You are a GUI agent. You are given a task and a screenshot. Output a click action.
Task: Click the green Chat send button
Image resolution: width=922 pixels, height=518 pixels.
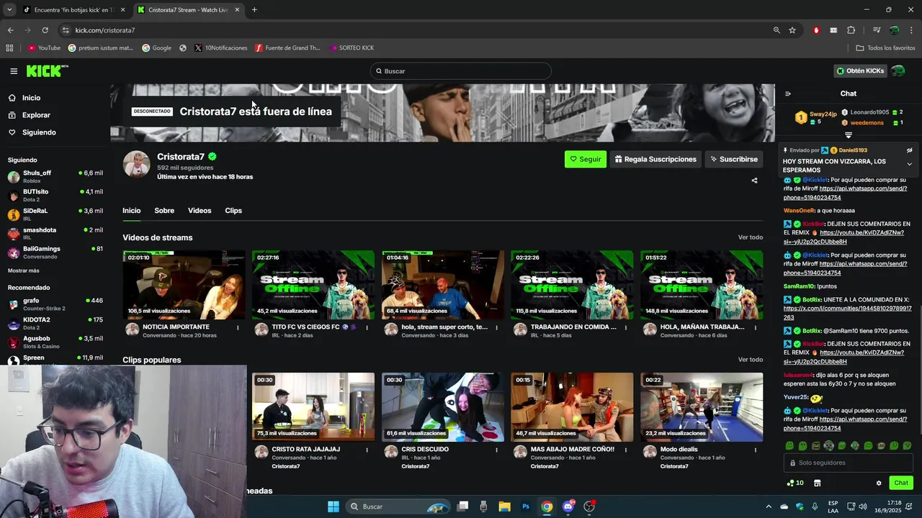[x=900, y=483]
